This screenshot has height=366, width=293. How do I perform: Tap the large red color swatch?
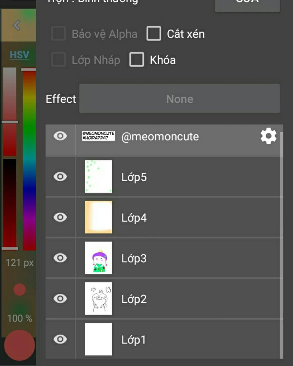(19, 345)
